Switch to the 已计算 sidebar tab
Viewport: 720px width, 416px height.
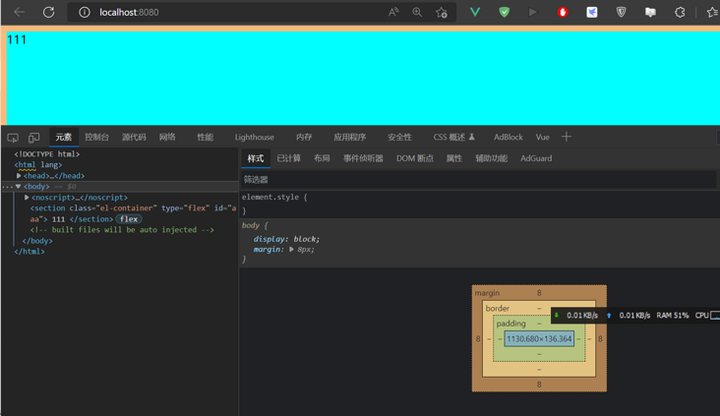point(288,158)
